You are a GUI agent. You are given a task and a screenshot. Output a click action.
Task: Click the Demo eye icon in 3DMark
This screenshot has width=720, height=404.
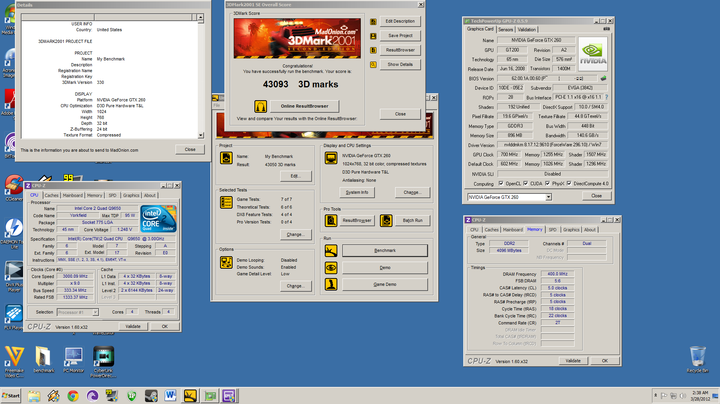pyautogui.click(x=331, y=268)
